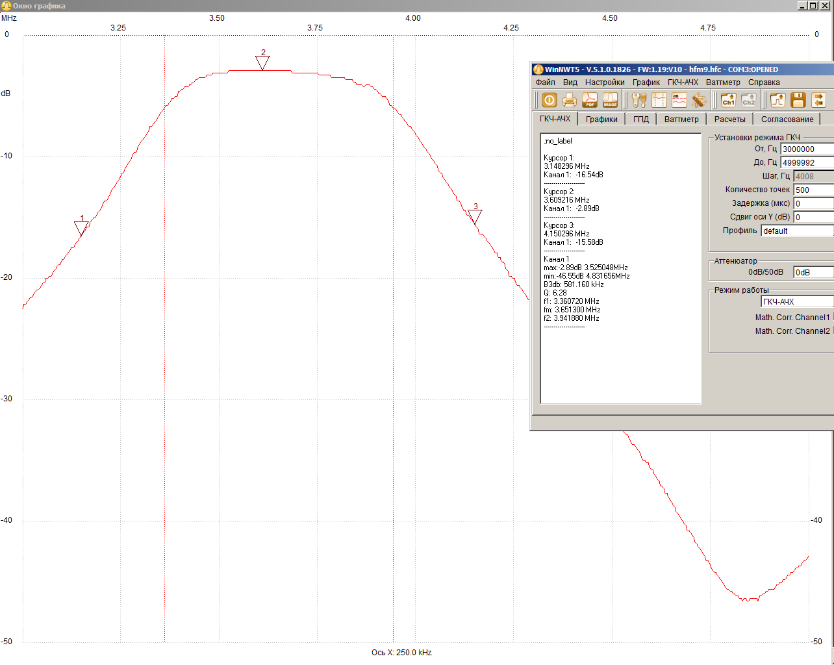Click the swap arrows toolbar icon
This screenshot has width=834, height=665.
pyautogui.click(x=818, y=100)
